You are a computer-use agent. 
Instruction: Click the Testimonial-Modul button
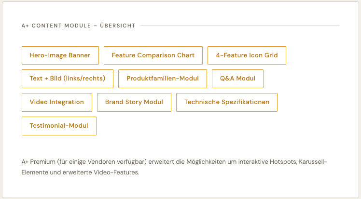(59, 126)
